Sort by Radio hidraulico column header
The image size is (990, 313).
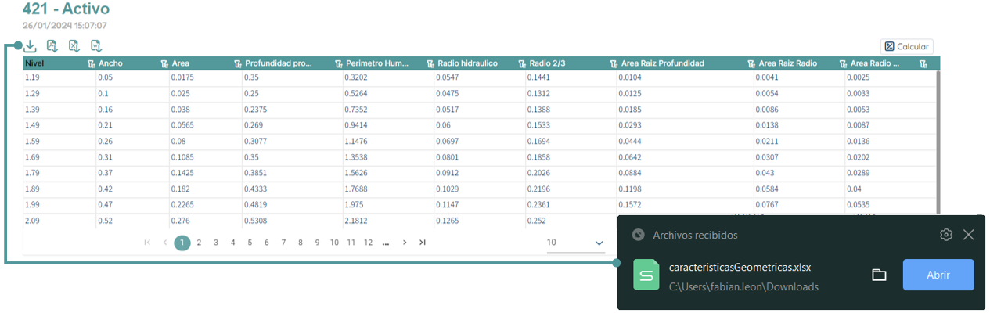(x=467, y=63)
